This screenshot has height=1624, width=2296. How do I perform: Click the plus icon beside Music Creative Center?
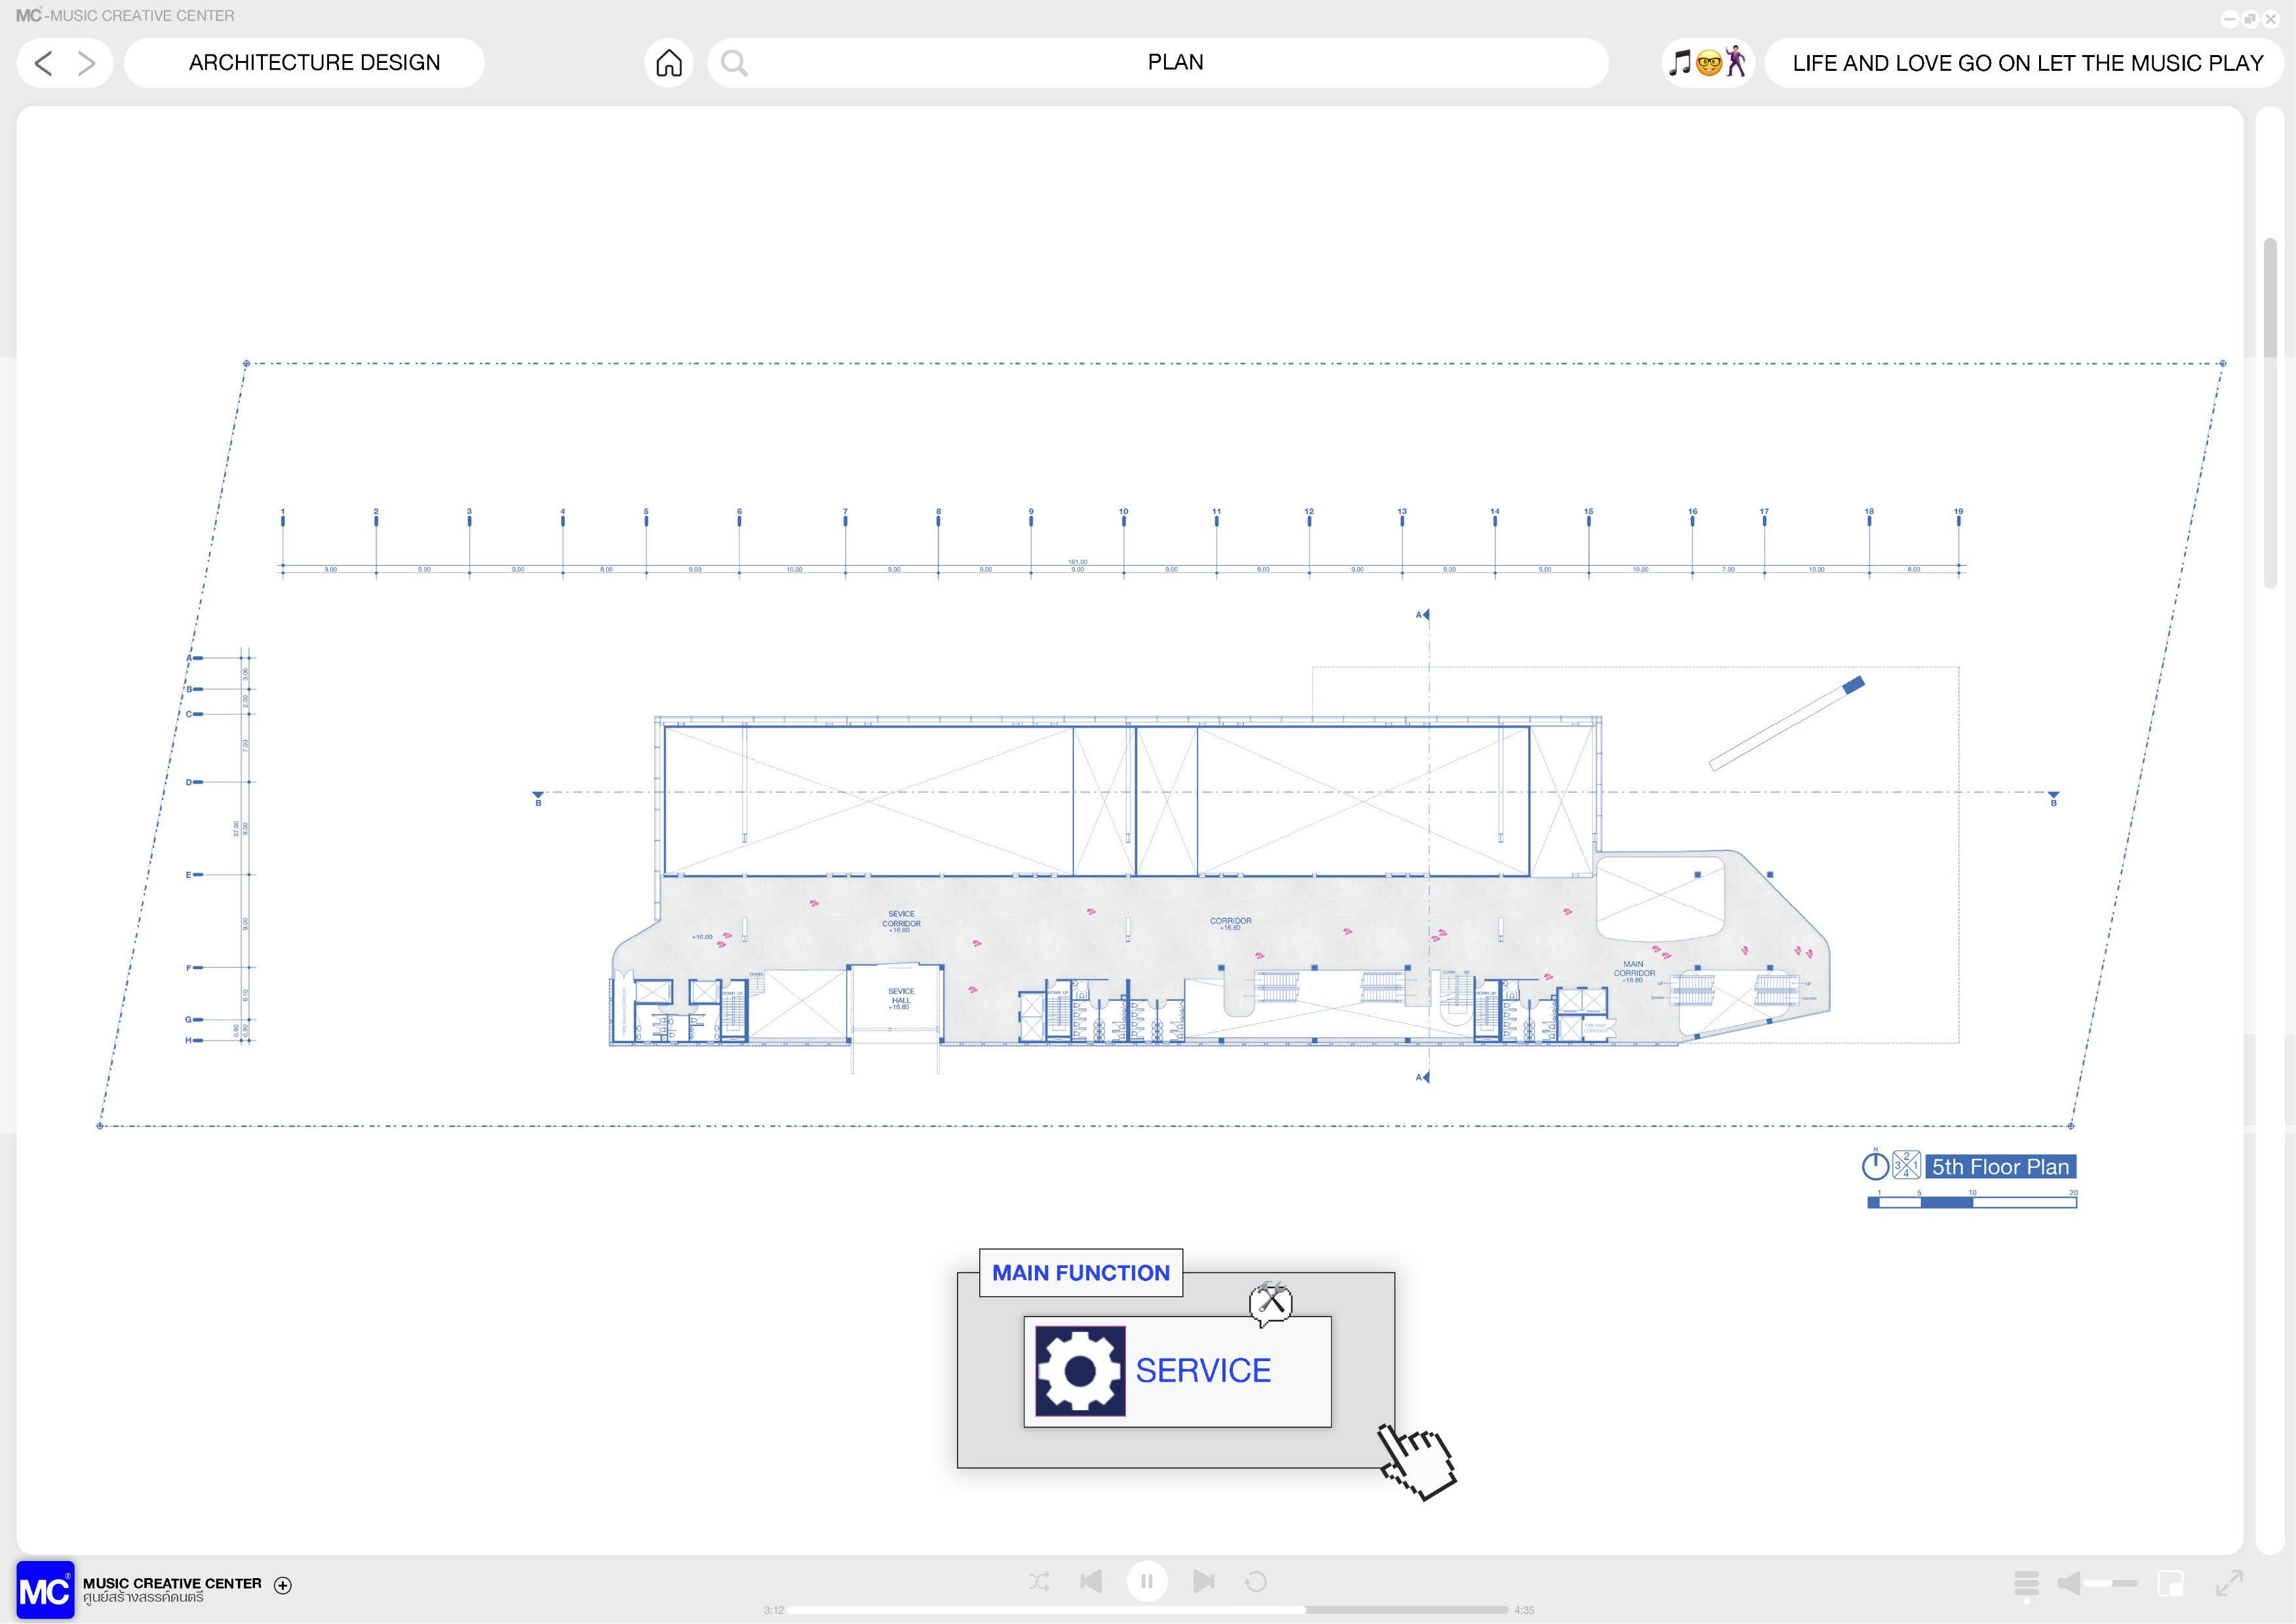pyautogui.click(x=283, y=1585)
